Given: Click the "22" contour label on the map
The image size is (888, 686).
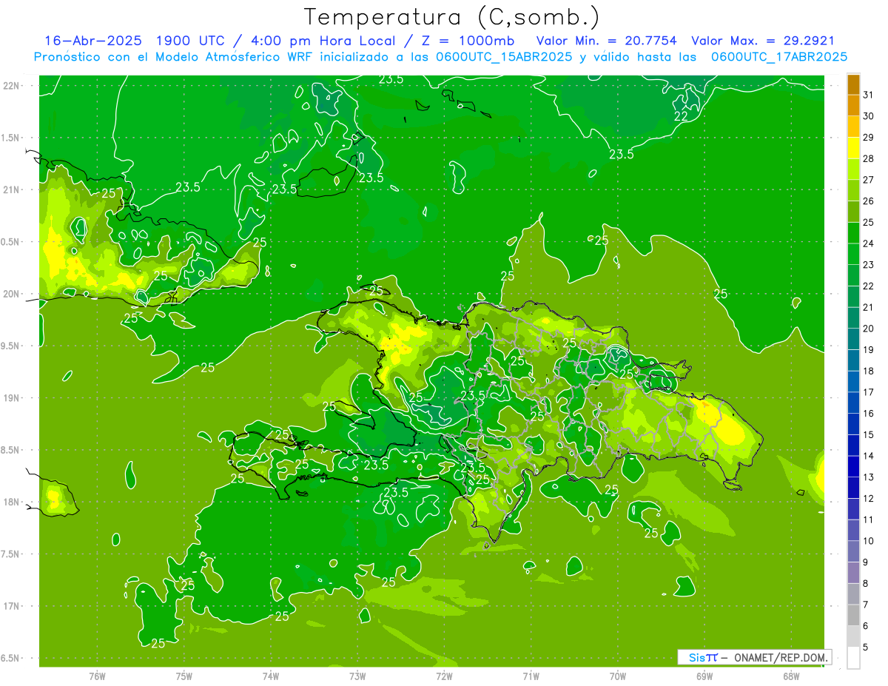Looking at the screenshot, I should [x=681, y=116].
